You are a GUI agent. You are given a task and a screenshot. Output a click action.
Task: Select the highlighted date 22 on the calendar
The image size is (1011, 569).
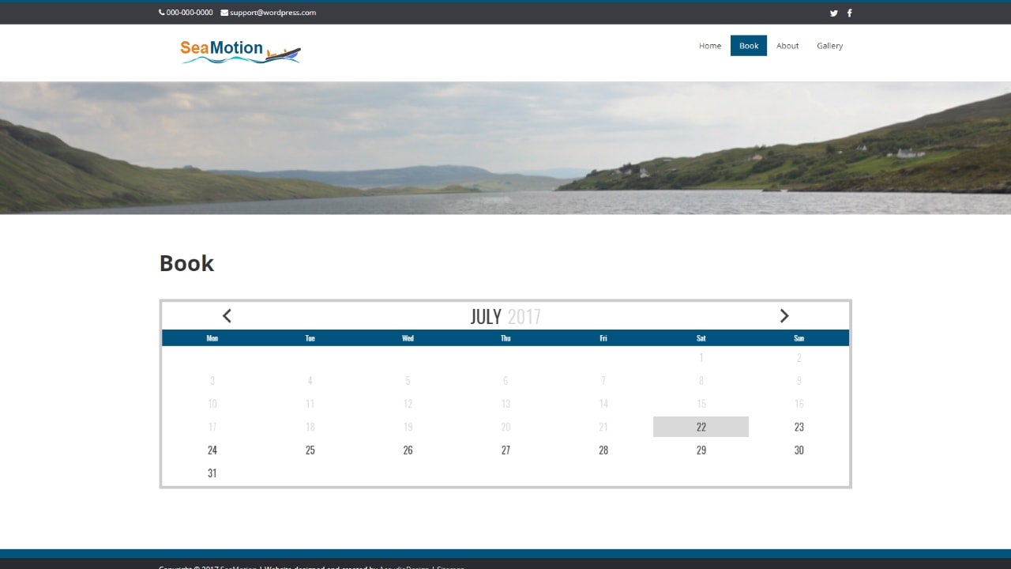pos(701,427)
